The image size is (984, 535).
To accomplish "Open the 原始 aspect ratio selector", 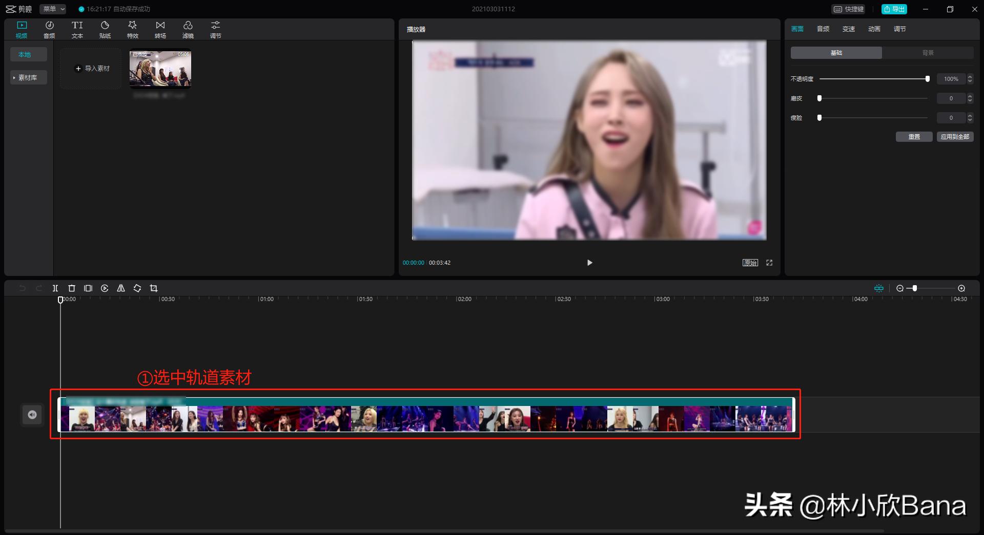I will pos(750,263).
